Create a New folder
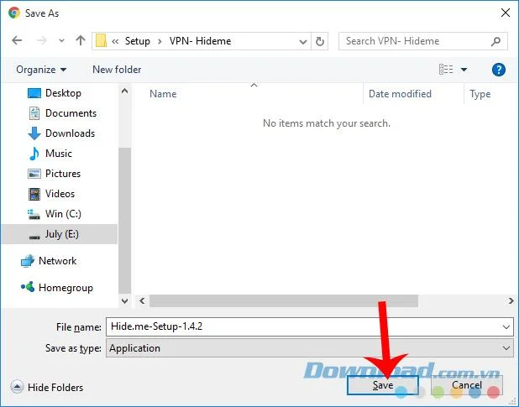 [117, 70]
